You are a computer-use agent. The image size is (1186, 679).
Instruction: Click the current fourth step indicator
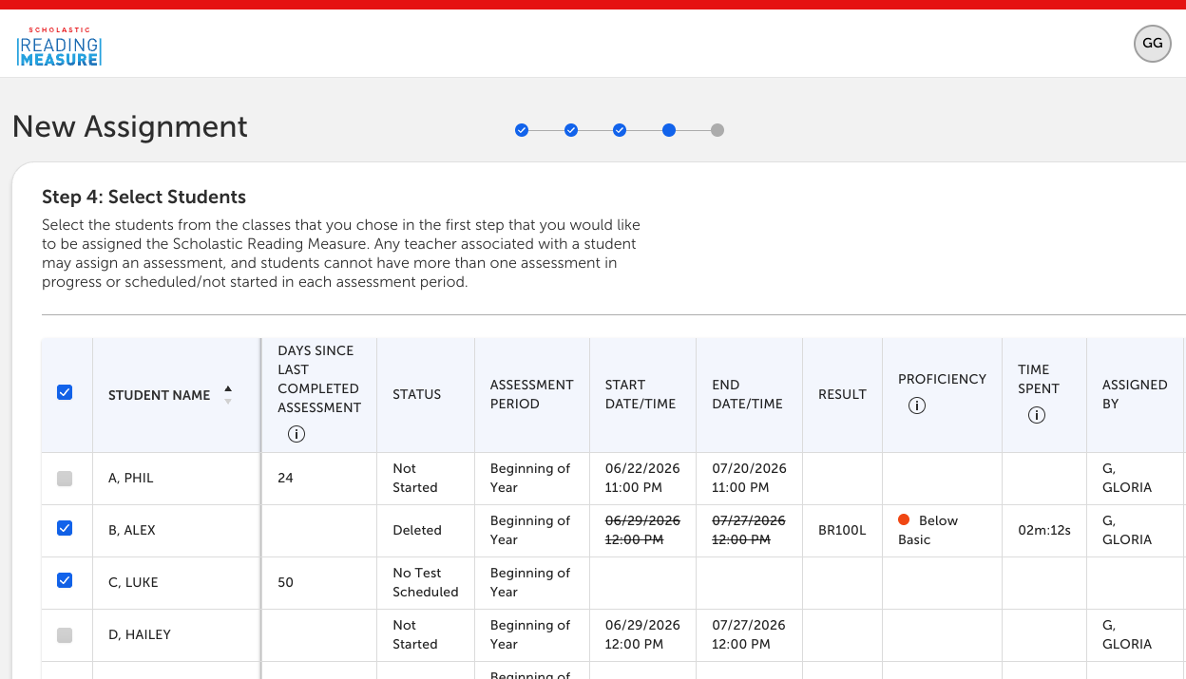tap(669, 130)
